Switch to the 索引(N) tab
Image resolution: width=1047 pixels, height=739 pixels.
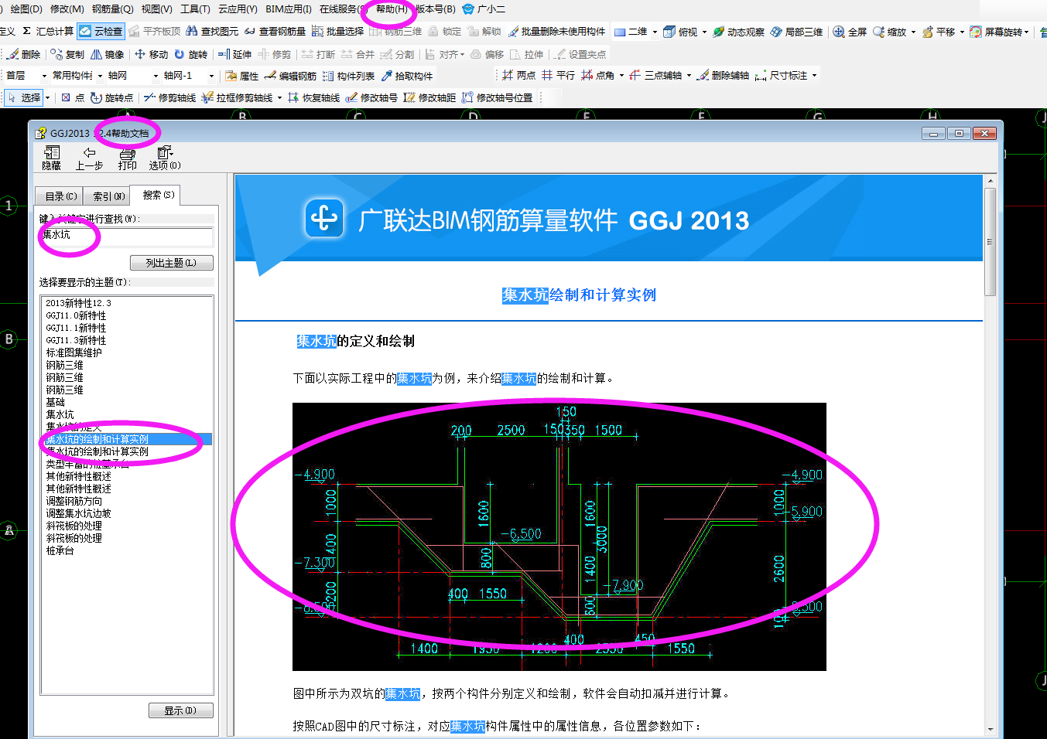tap(108, 196)
